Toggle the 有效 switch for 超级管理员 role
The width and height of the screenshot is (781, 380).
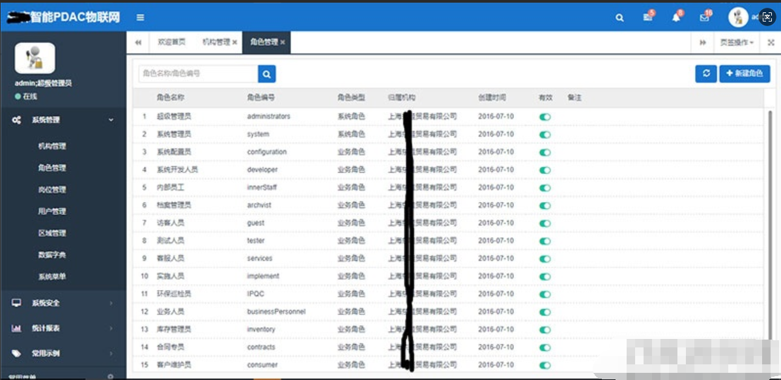click(x=546, y=116)
